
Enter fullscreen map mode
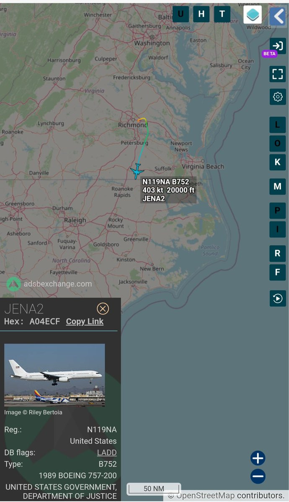[x=277, y=74]
